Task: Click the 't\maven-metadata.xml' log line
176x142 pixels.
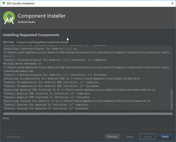Action: pyautogui.click(x=18, y=71)
